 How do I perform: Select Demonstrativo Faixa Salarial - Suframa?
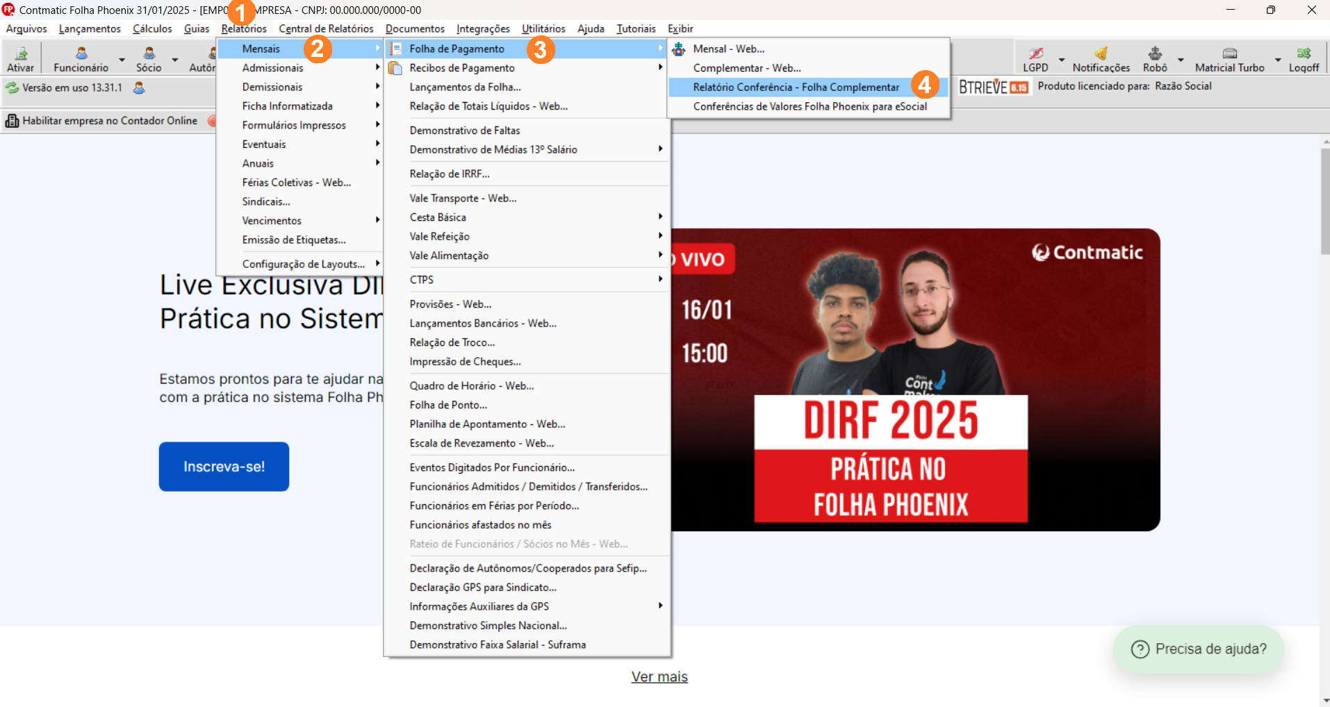click(x=527, y=644)
